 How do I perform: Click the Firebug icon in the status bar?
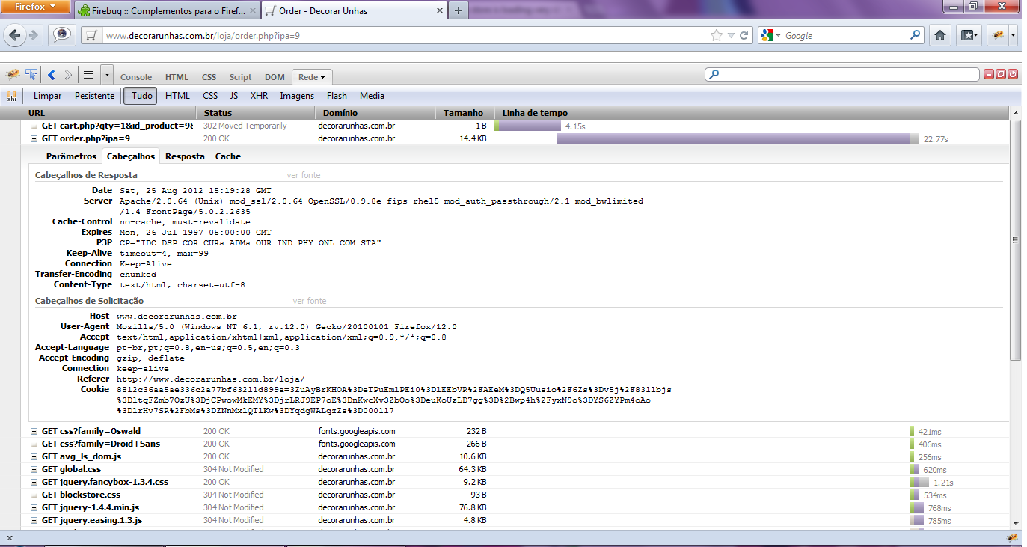[1013, 538]
